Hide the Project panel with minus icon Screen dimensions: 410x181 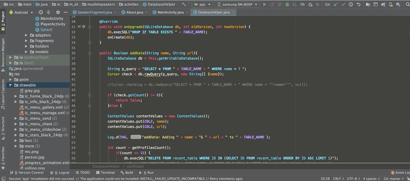(x=66, y=12)
